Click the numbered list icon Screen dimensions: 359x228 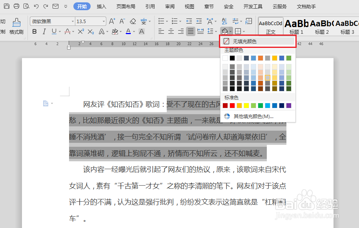pyautogui.click(x=175, y=21)
